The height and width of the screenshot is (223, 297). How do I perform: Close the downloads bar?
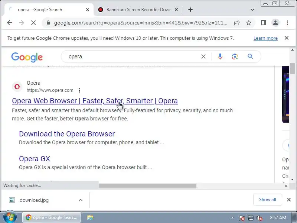[x=289, y=200]
